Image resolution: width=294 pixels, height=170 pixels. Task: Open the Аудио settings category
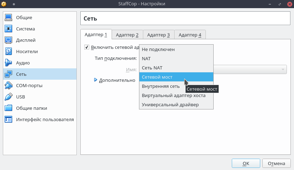(x=40, y=63)
